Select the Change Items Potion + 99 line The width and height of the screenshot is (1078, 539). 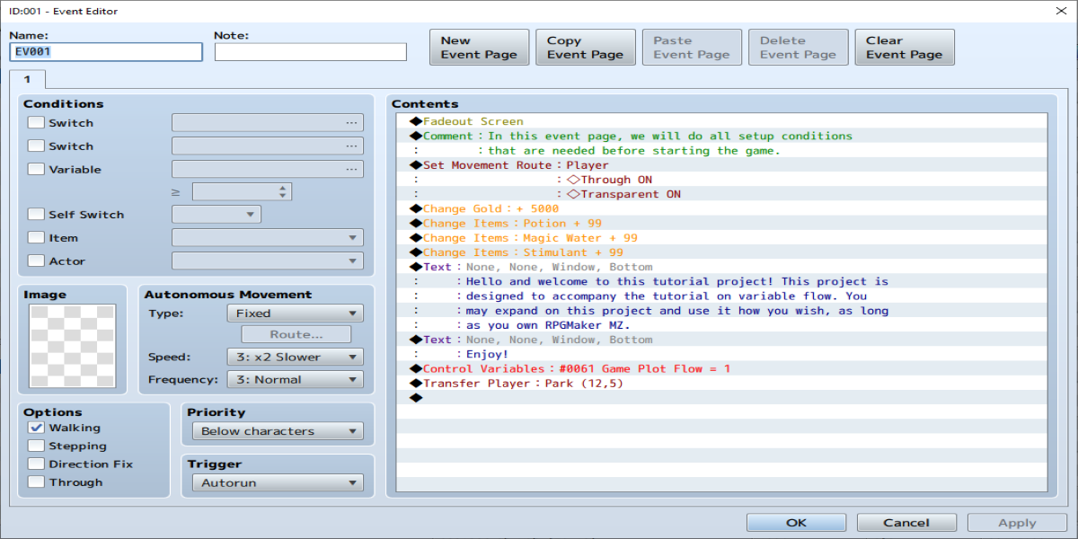(x=721, y=223)
